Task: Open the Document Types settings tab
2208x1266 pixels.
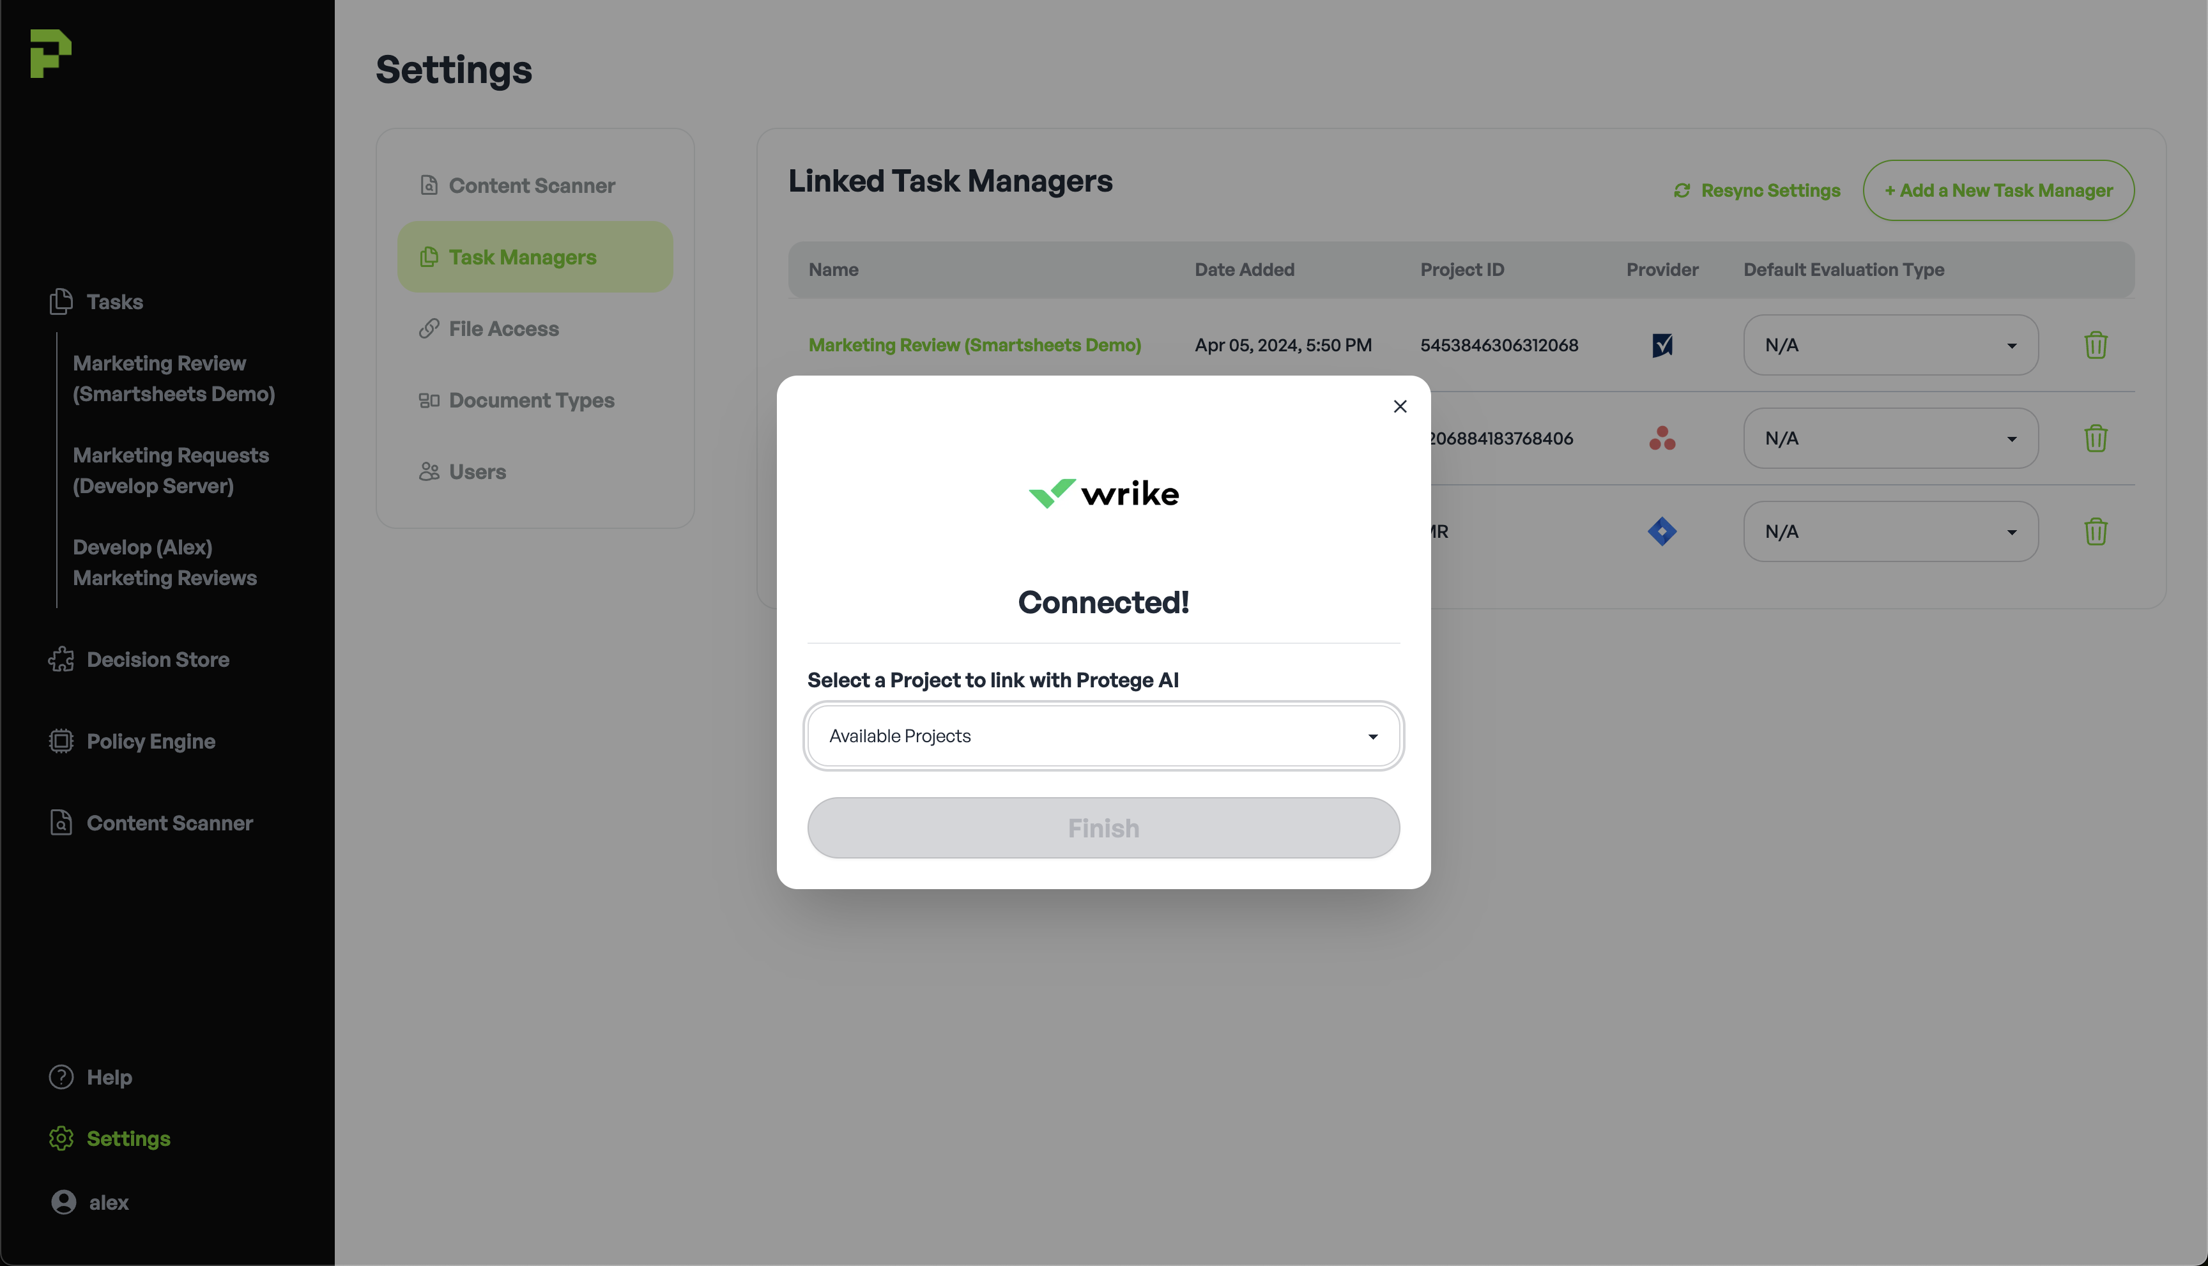Action: 532,400
